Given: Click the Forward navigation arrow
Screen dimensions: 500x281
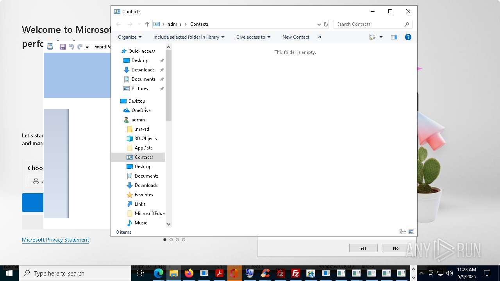Looking at the screenshot, I should [x=130, y=24].
